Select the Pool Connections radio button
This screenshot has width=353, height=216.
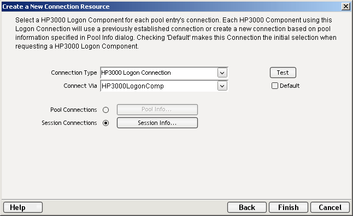tap(105, 110)
